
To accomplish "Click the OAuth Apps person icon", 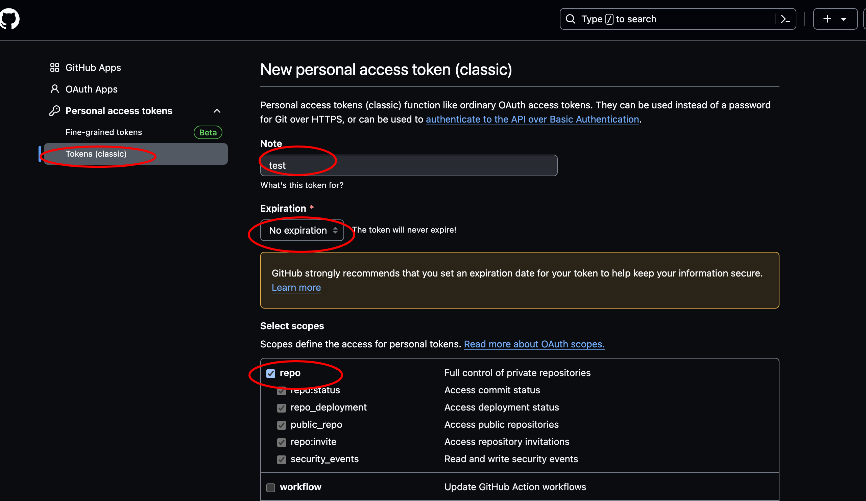I will pos(55,89).
